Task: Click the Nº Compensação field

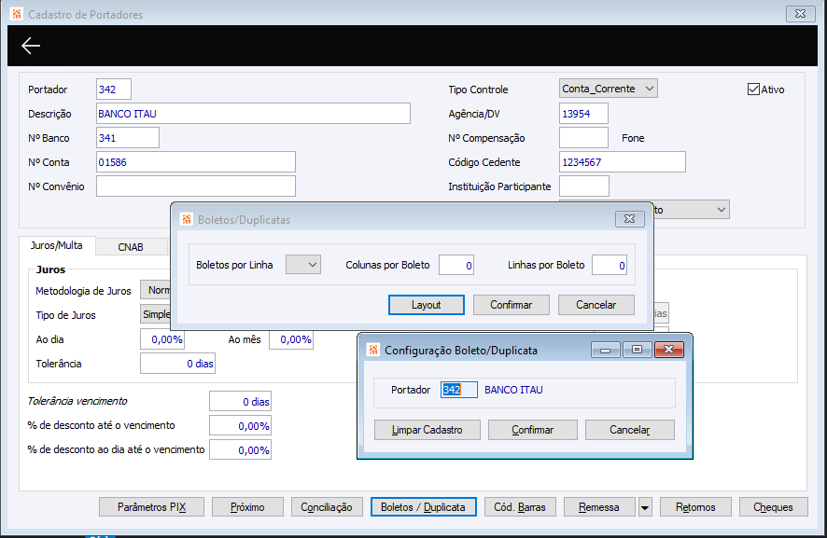Action: 583,137
